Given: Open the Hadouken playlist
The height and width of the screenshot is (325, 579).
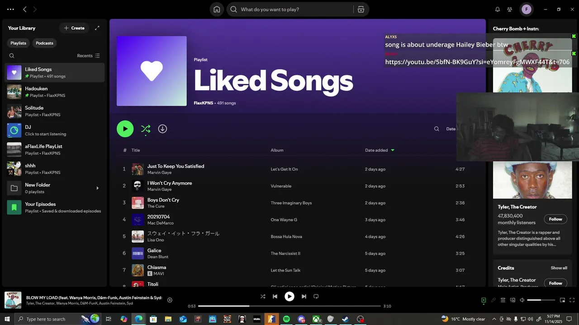Looking at the screenshot, I should pyautogui.click(x=55, y=92).
